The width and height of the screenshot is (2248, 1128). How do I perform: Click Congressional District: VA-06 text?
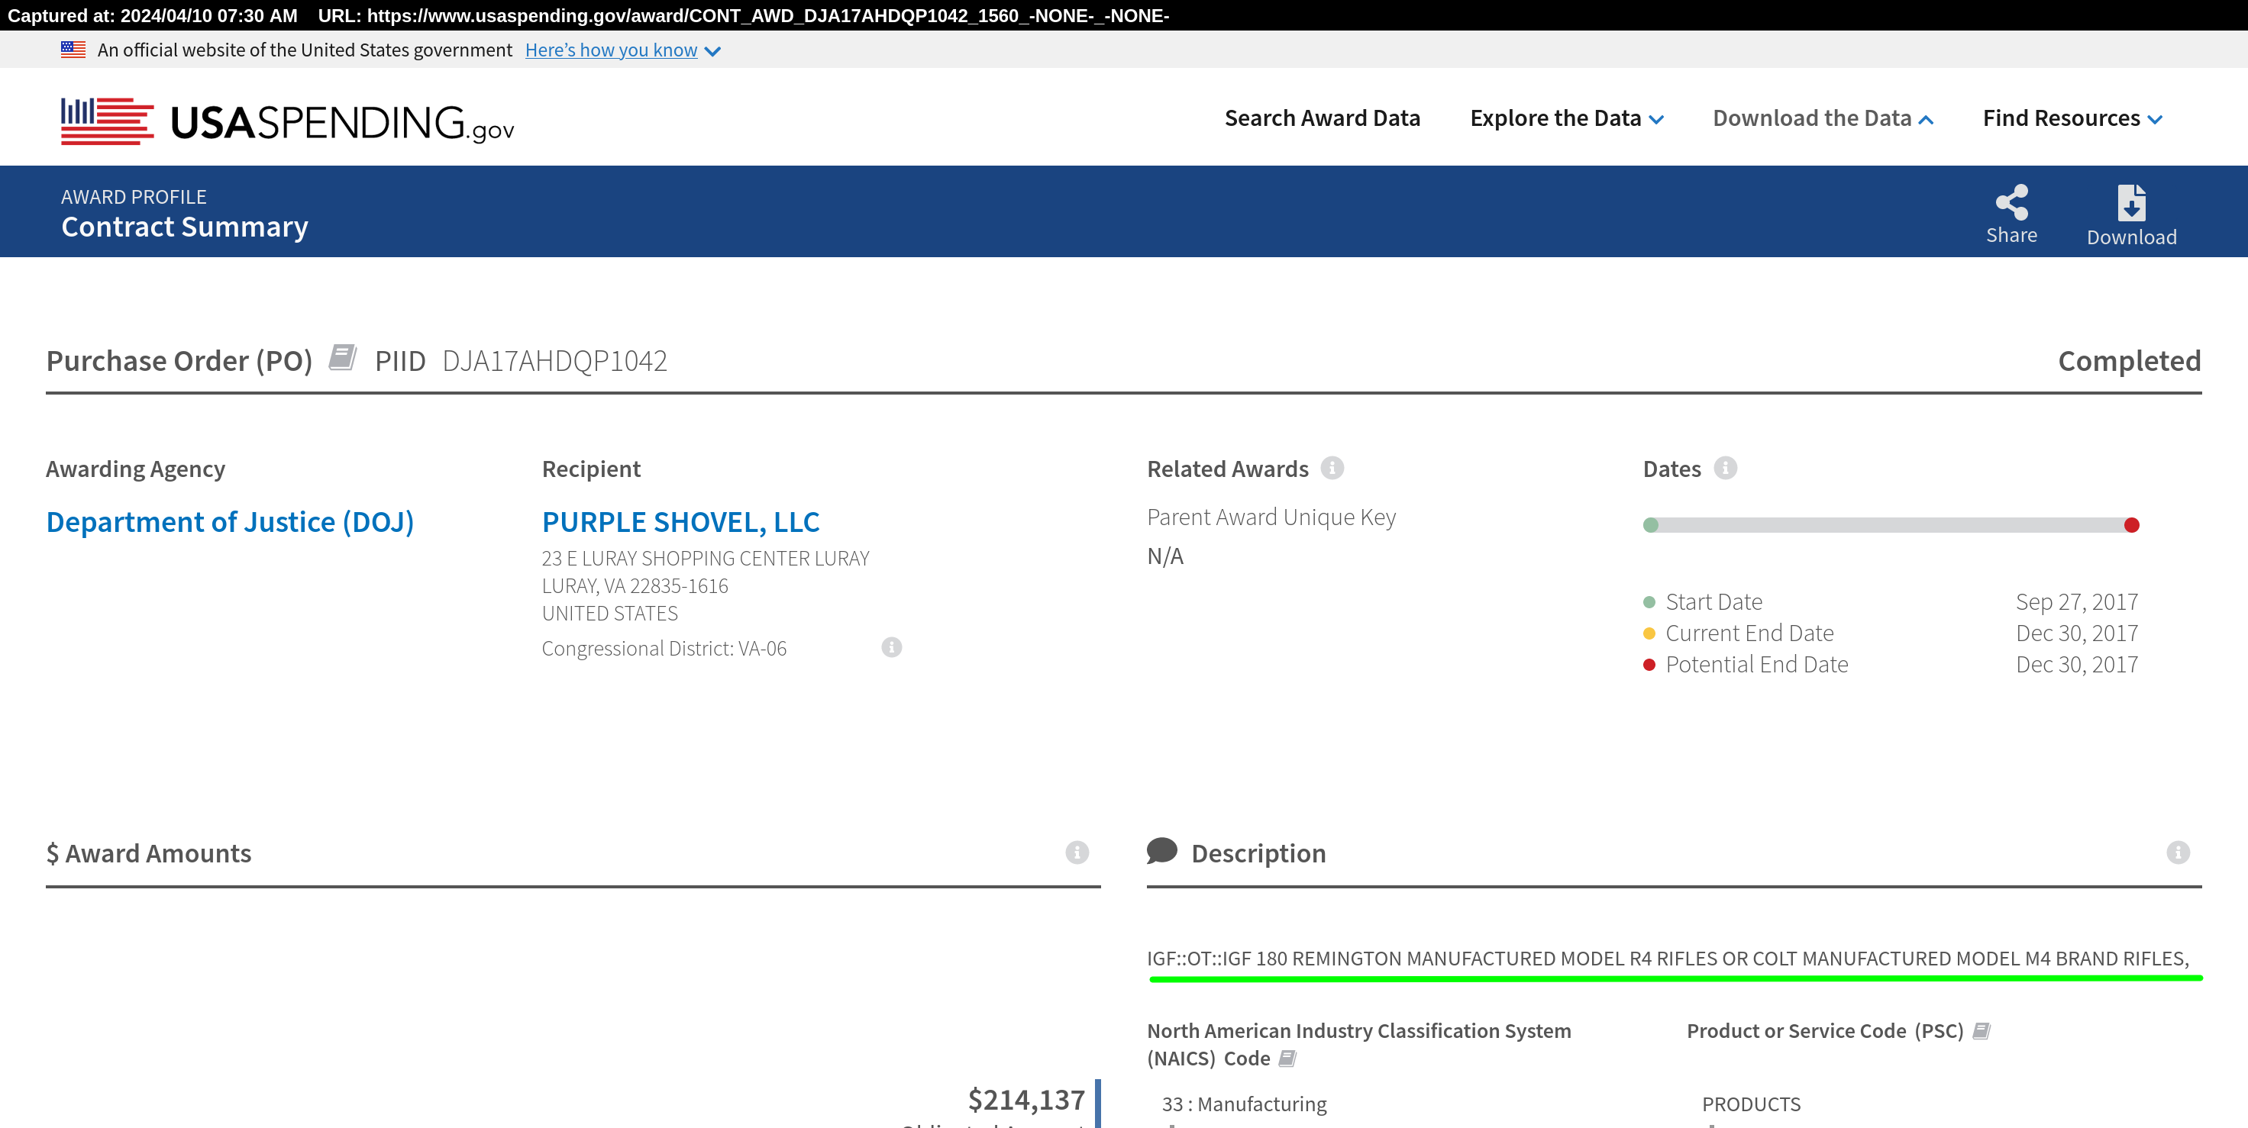[664, 648]
